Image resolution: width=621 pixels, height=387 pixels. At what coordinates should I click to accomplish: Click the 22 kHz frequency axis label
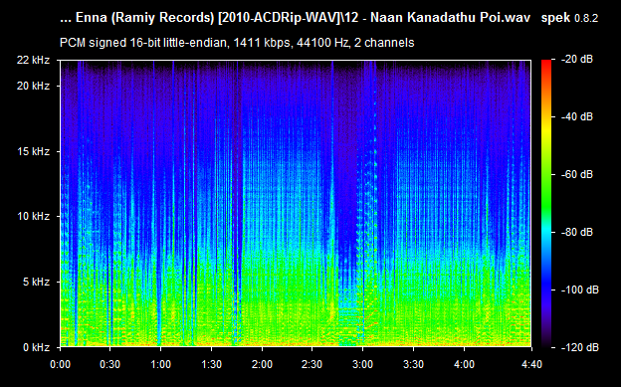[33, 61]
